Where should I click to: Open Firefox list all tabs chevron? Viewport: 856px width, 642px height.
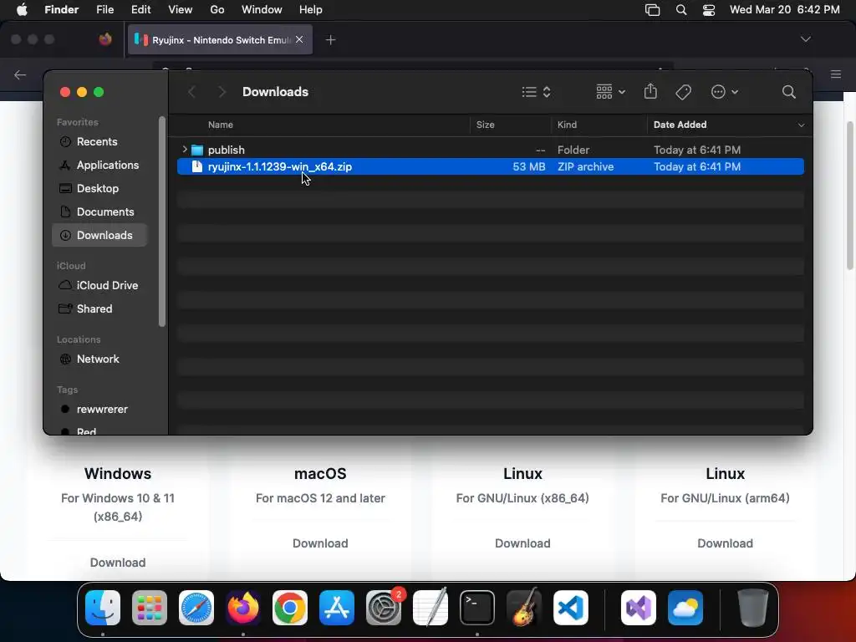[805, 39]
